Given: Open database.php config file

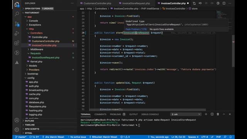Looking at the screenshot, I should 49,102.
